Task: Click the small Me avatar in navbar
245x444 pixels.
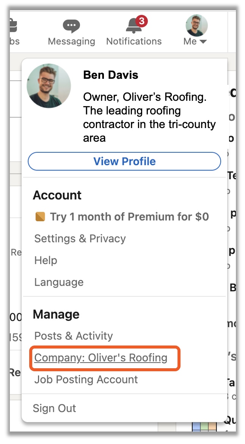Action: (x=196, y=25)
